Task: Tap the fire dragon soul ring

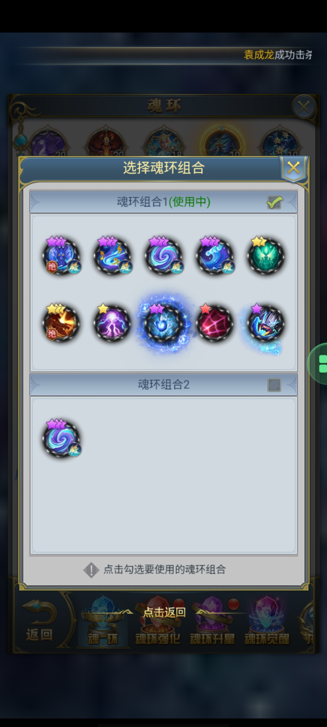Action: pos(61,323)
